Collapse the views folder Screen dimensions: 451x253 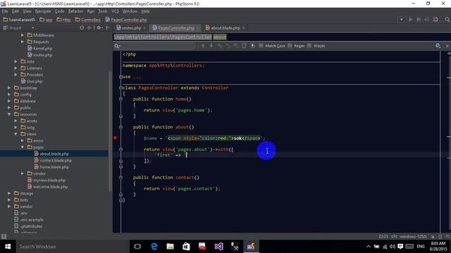[16, 134]
